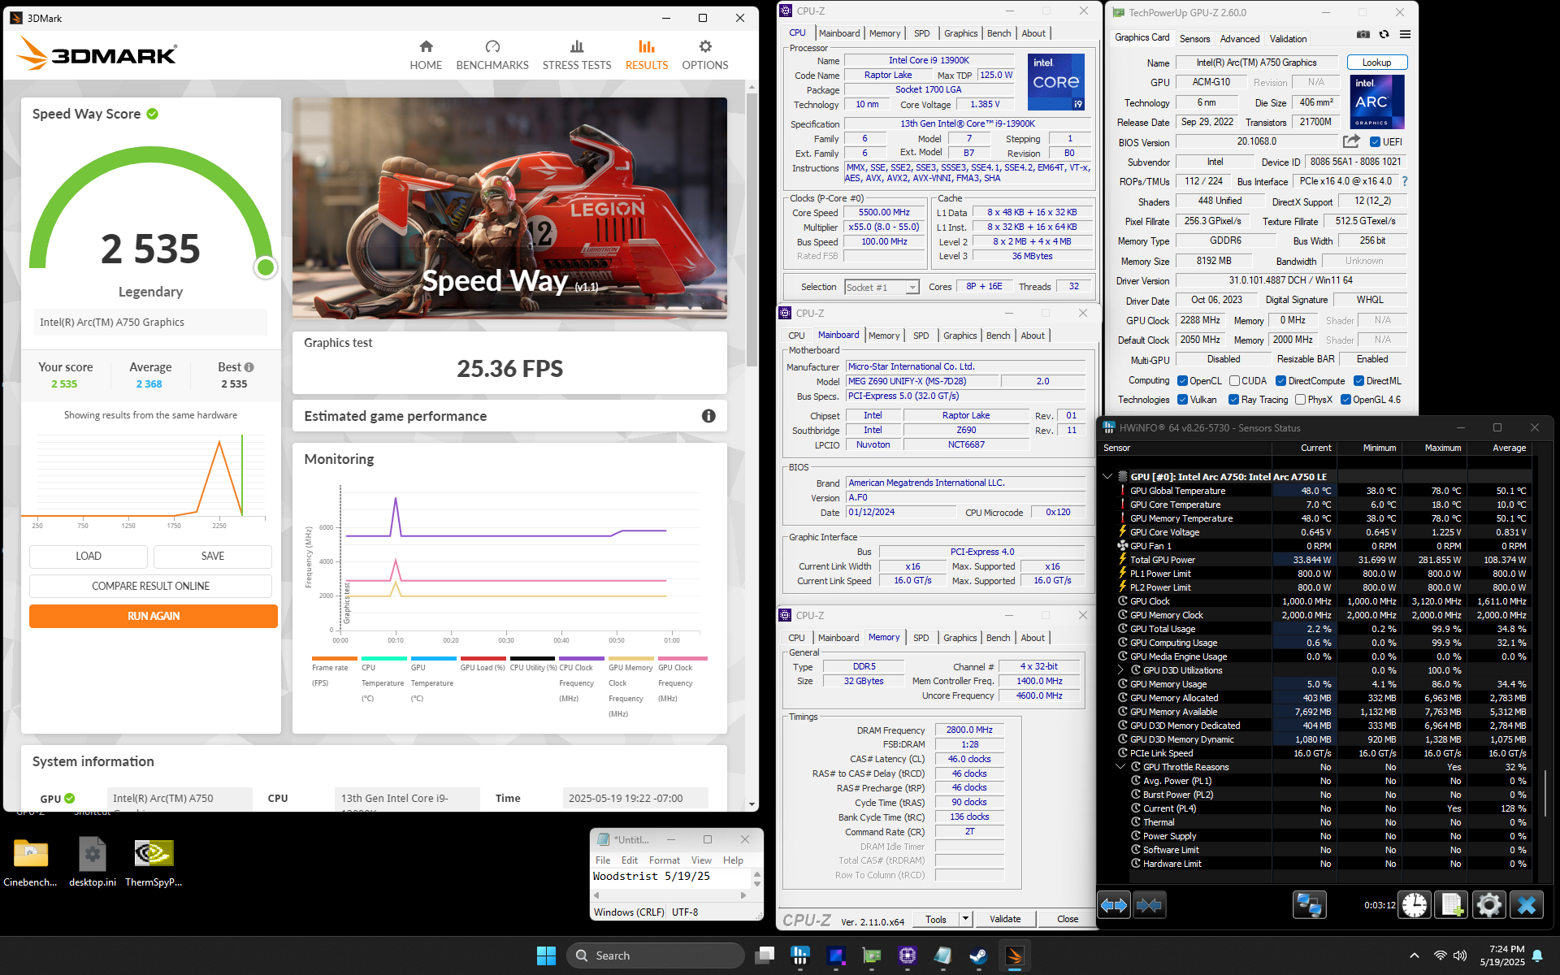Toggle the UEFI checkbox in GPU-Z
Screen dimensions: 1560x975
[1376, 141]
